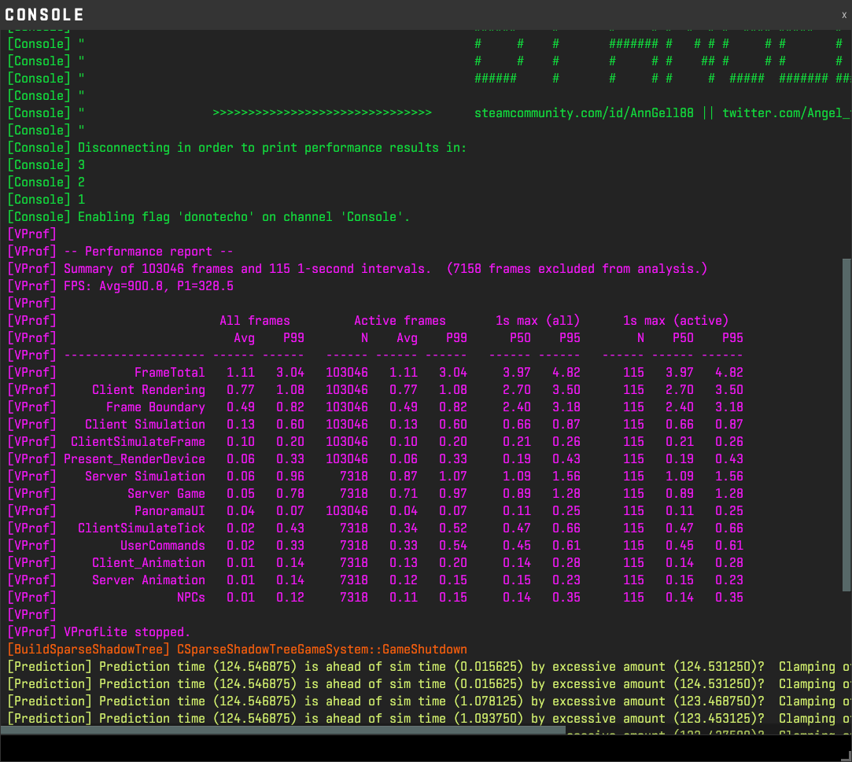Click the 'Active frames' column group header
Image resolution: width=852 pixels, height=762 pixels.
click(x=400, y=321)
